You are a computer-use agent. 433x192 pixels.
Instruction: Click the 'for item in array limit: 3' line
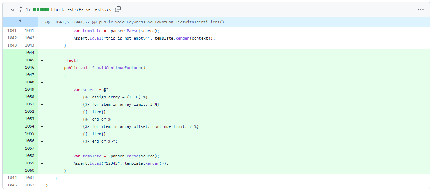point(121,104)
